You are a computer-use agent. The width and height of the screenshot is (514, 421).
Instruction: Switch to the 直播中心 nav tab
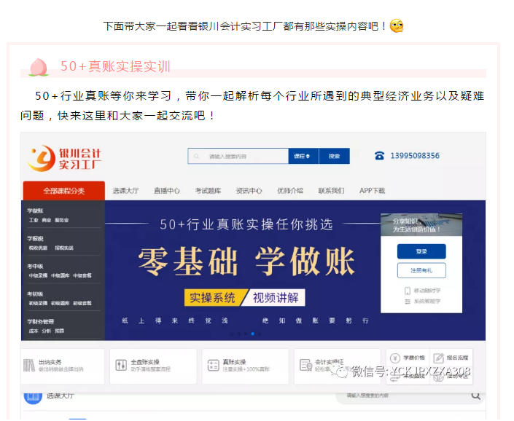tap(167, 191)
